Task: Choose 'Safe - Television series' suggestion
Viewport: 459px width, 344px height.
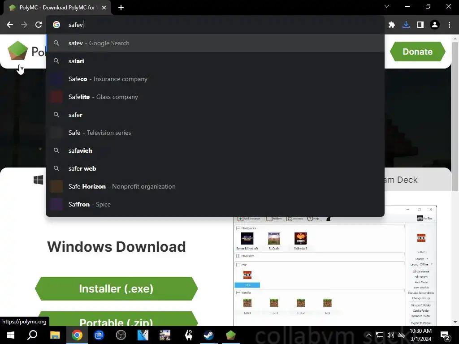Action: pyautogui.click(x=215, y=133)
